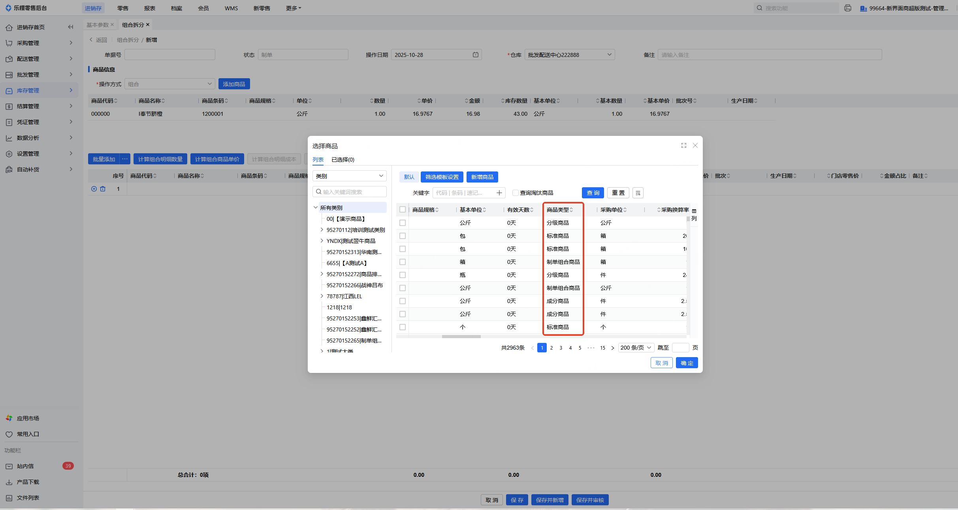Click the plus icon in keyword field
The image size is (958, 510).
499,193
